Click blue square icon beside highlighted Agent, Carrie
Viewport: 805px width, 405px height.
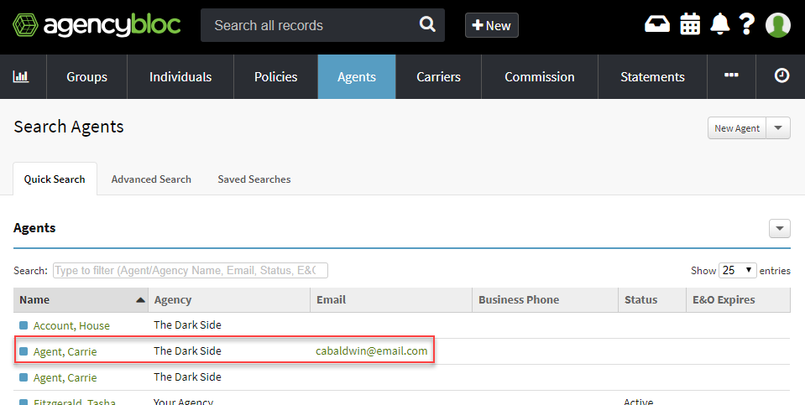pyautogui.click(x=24, y=351)
